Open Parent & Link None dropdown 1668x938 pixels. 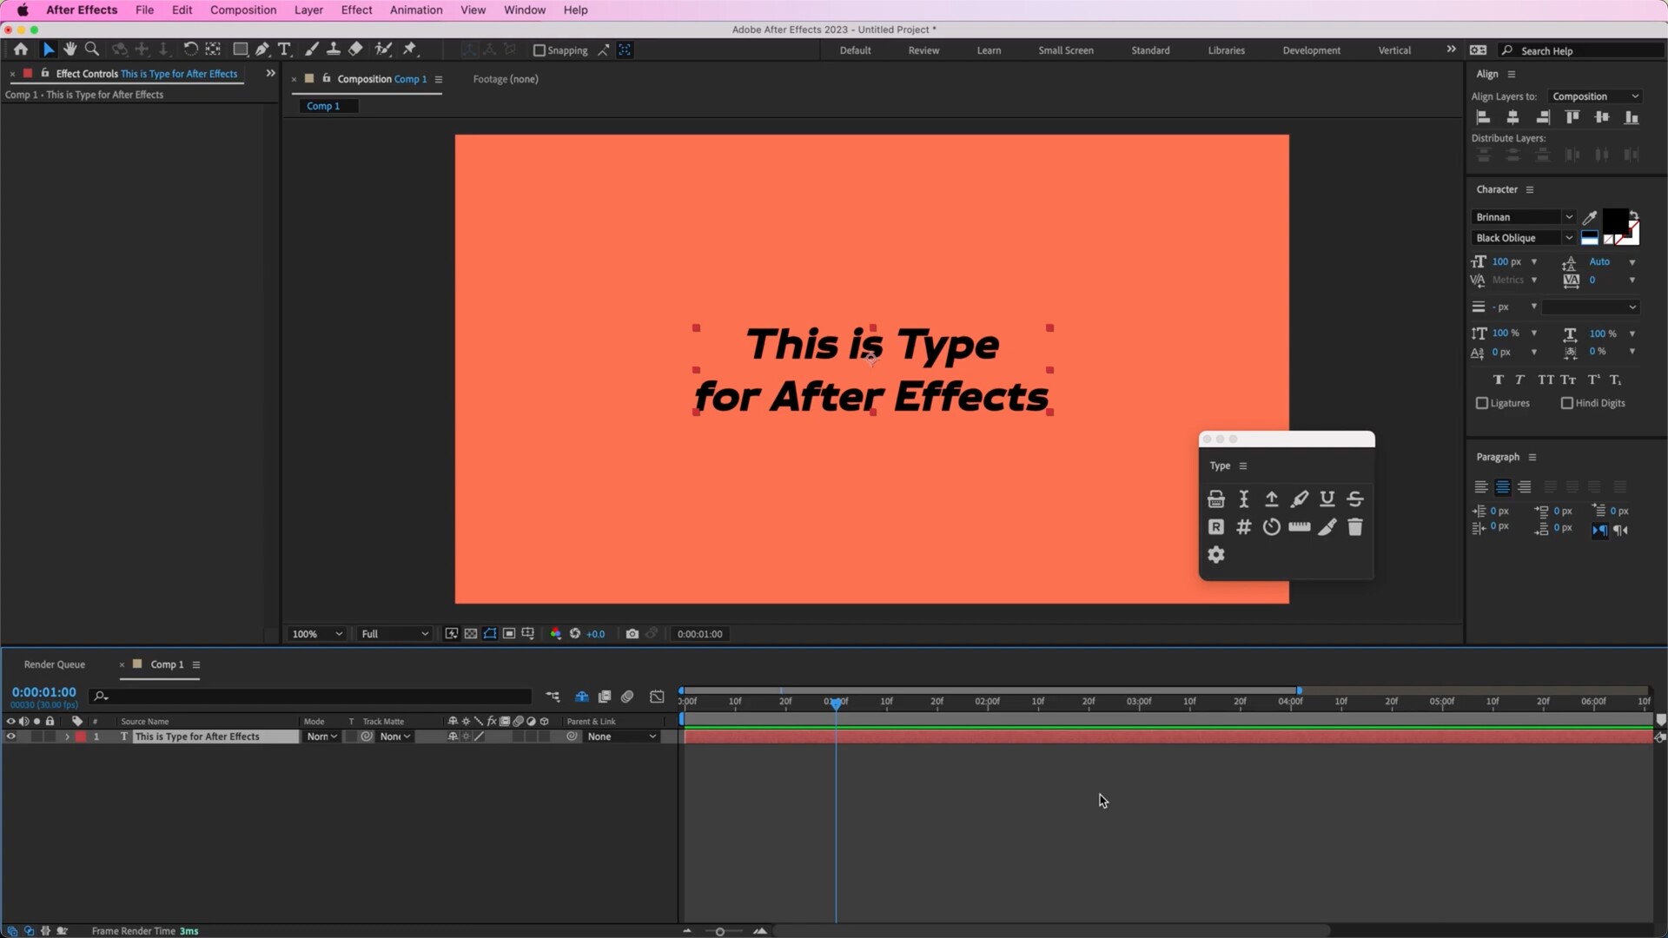[621, 737]
